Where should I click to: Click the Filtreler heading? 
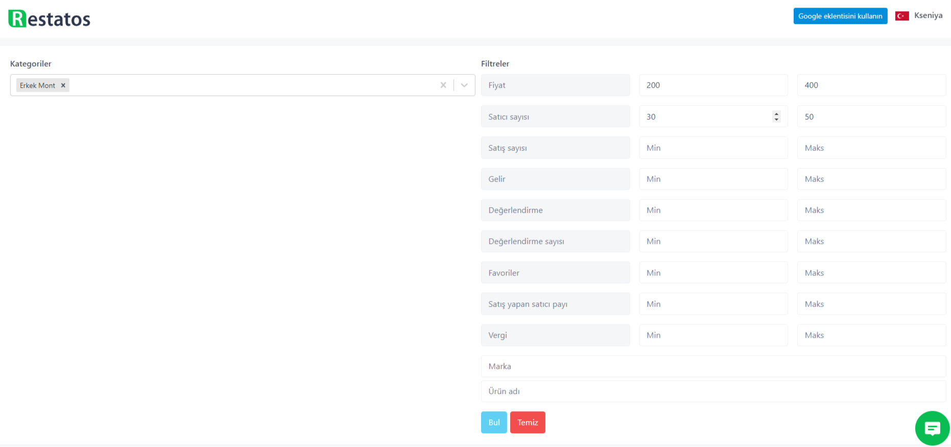495,64
